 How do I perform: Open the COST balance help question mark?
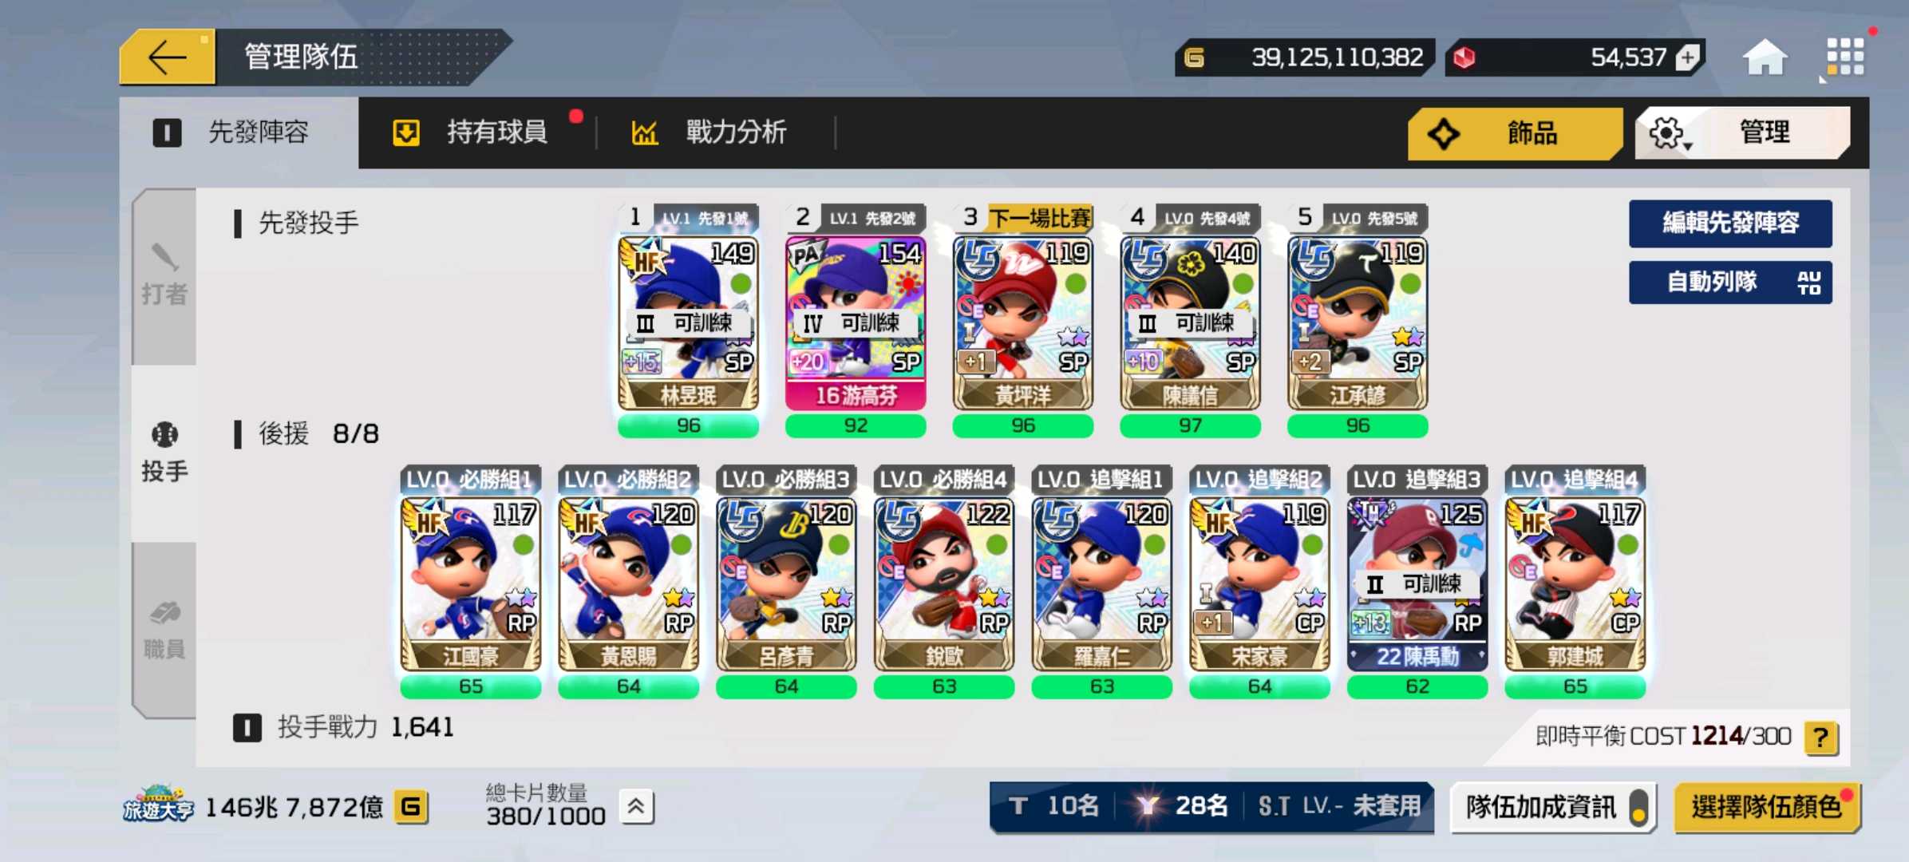(x=1820, y=736)
